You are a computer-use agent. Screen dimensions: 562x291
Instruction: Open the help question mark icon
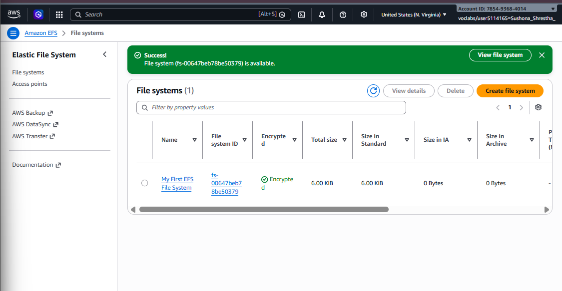[x=343, y=14]
